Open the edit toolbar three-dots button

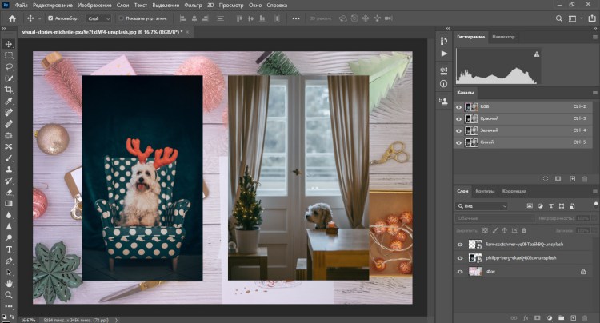click(x=9, y=306)
